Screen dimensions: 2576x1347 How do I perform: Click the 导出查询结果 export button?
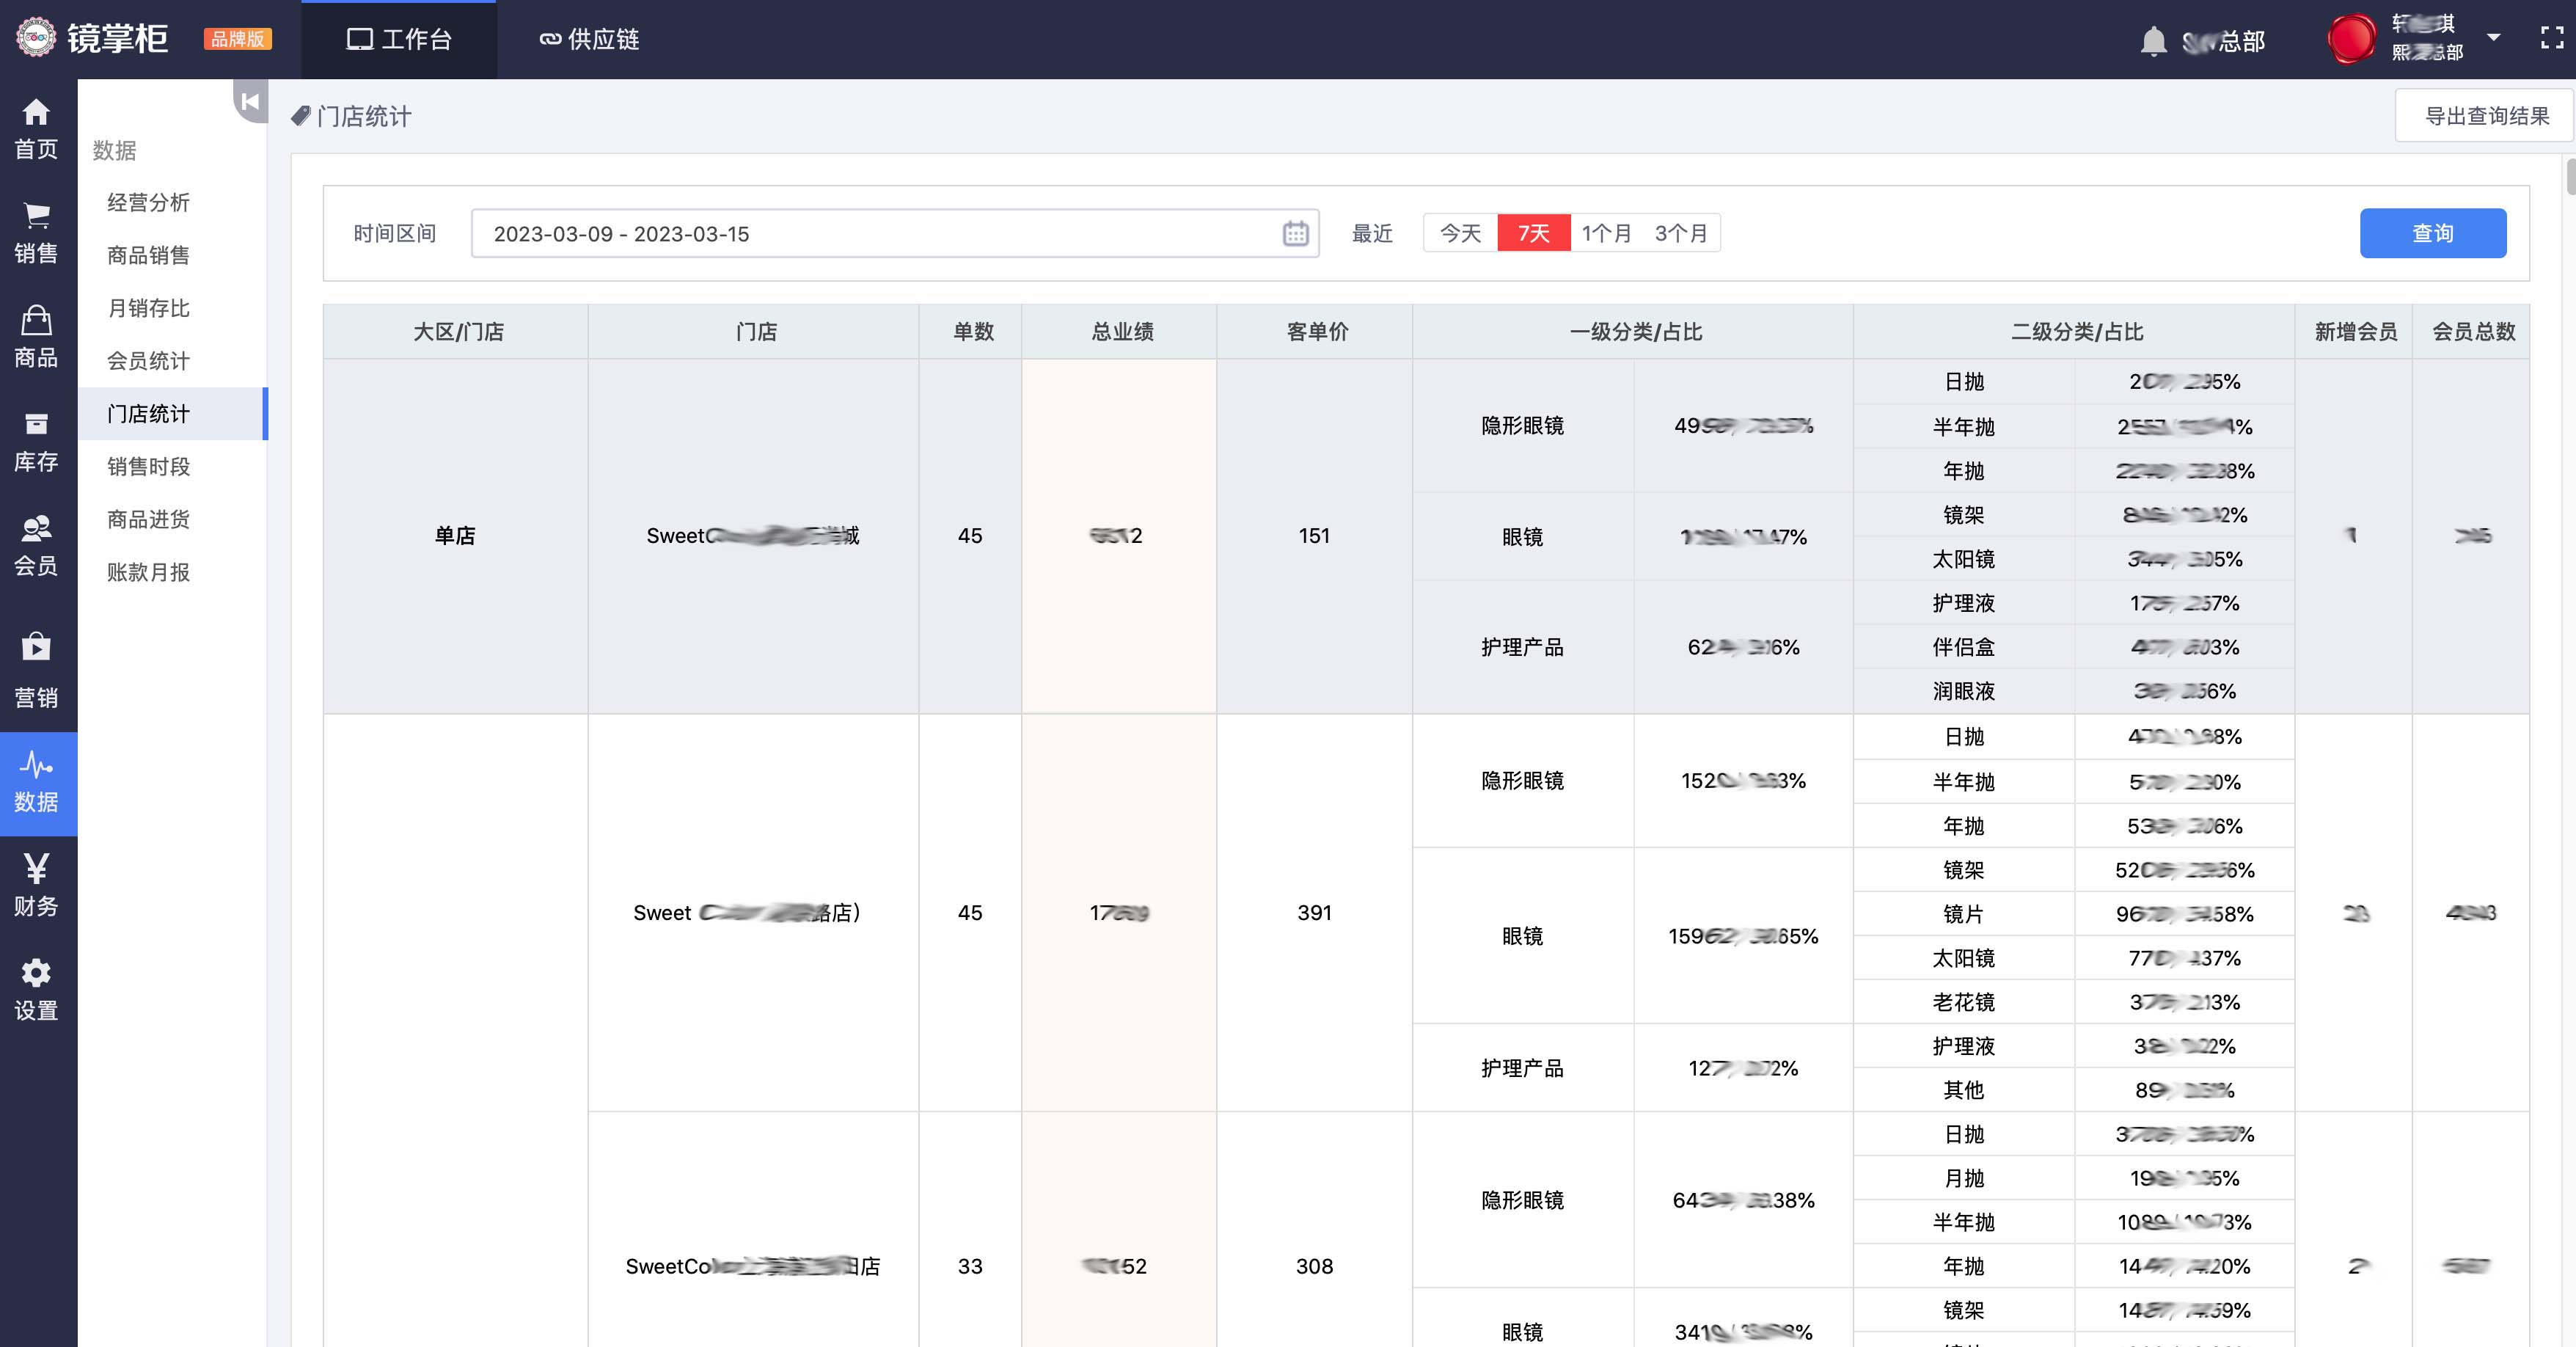[2486, 116]
